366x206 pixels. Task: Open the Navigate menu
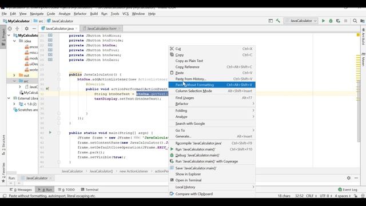point(37,14)
